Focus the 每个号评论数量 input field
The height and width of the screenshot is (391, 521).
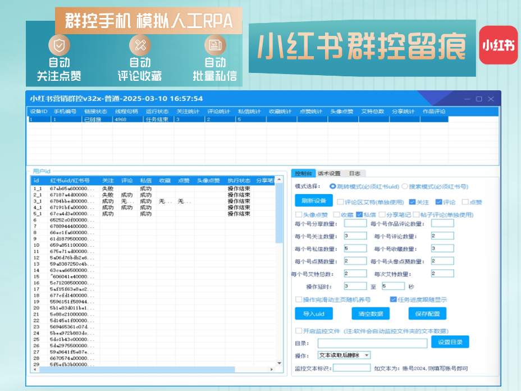[x=442, y=236]
